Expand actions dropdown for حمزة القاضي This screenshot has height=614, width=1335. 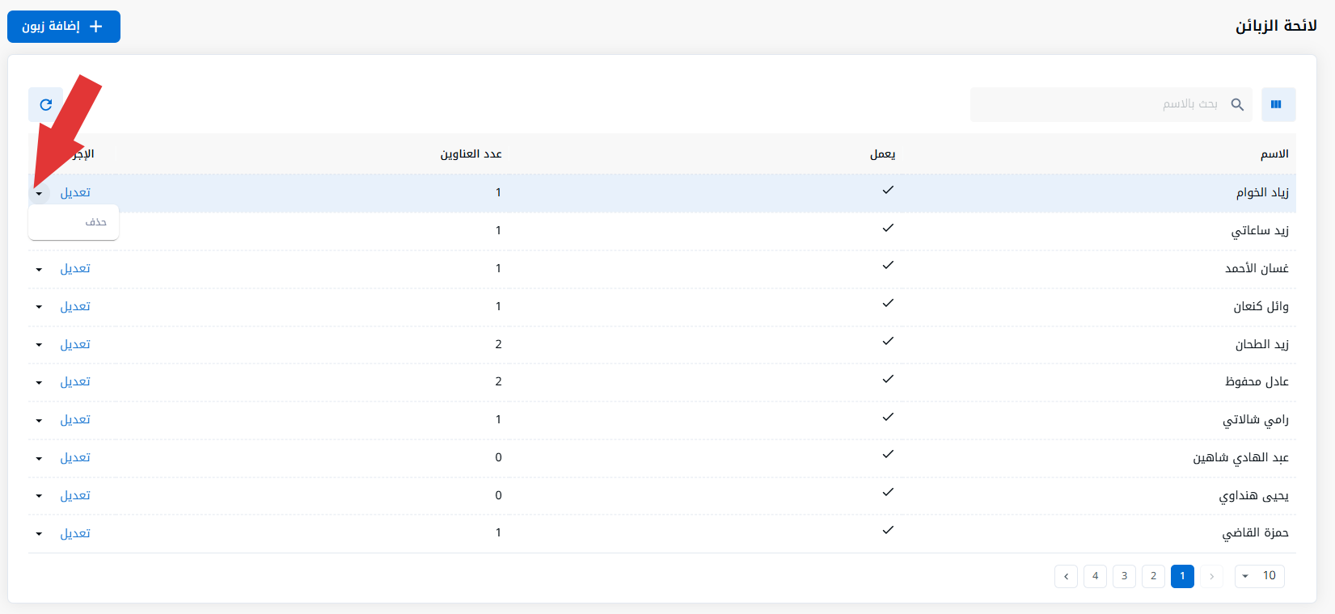[x=39, y=534]
